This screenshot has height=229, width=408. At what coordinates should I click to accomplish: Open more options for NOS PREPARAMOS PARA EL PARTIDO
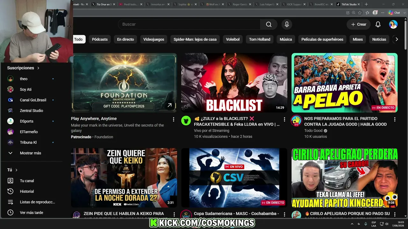tap(395, 119)
